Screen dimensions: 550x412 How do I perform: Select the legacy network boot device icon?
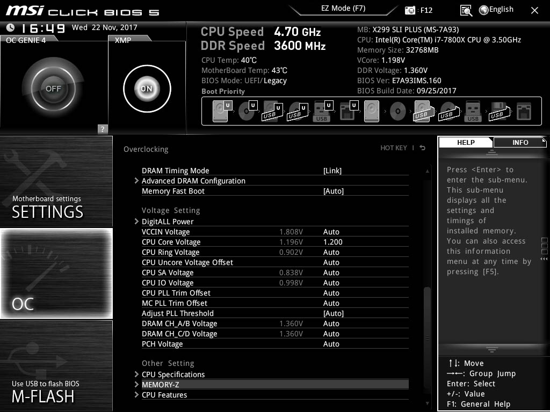click(x=524, y=112)
